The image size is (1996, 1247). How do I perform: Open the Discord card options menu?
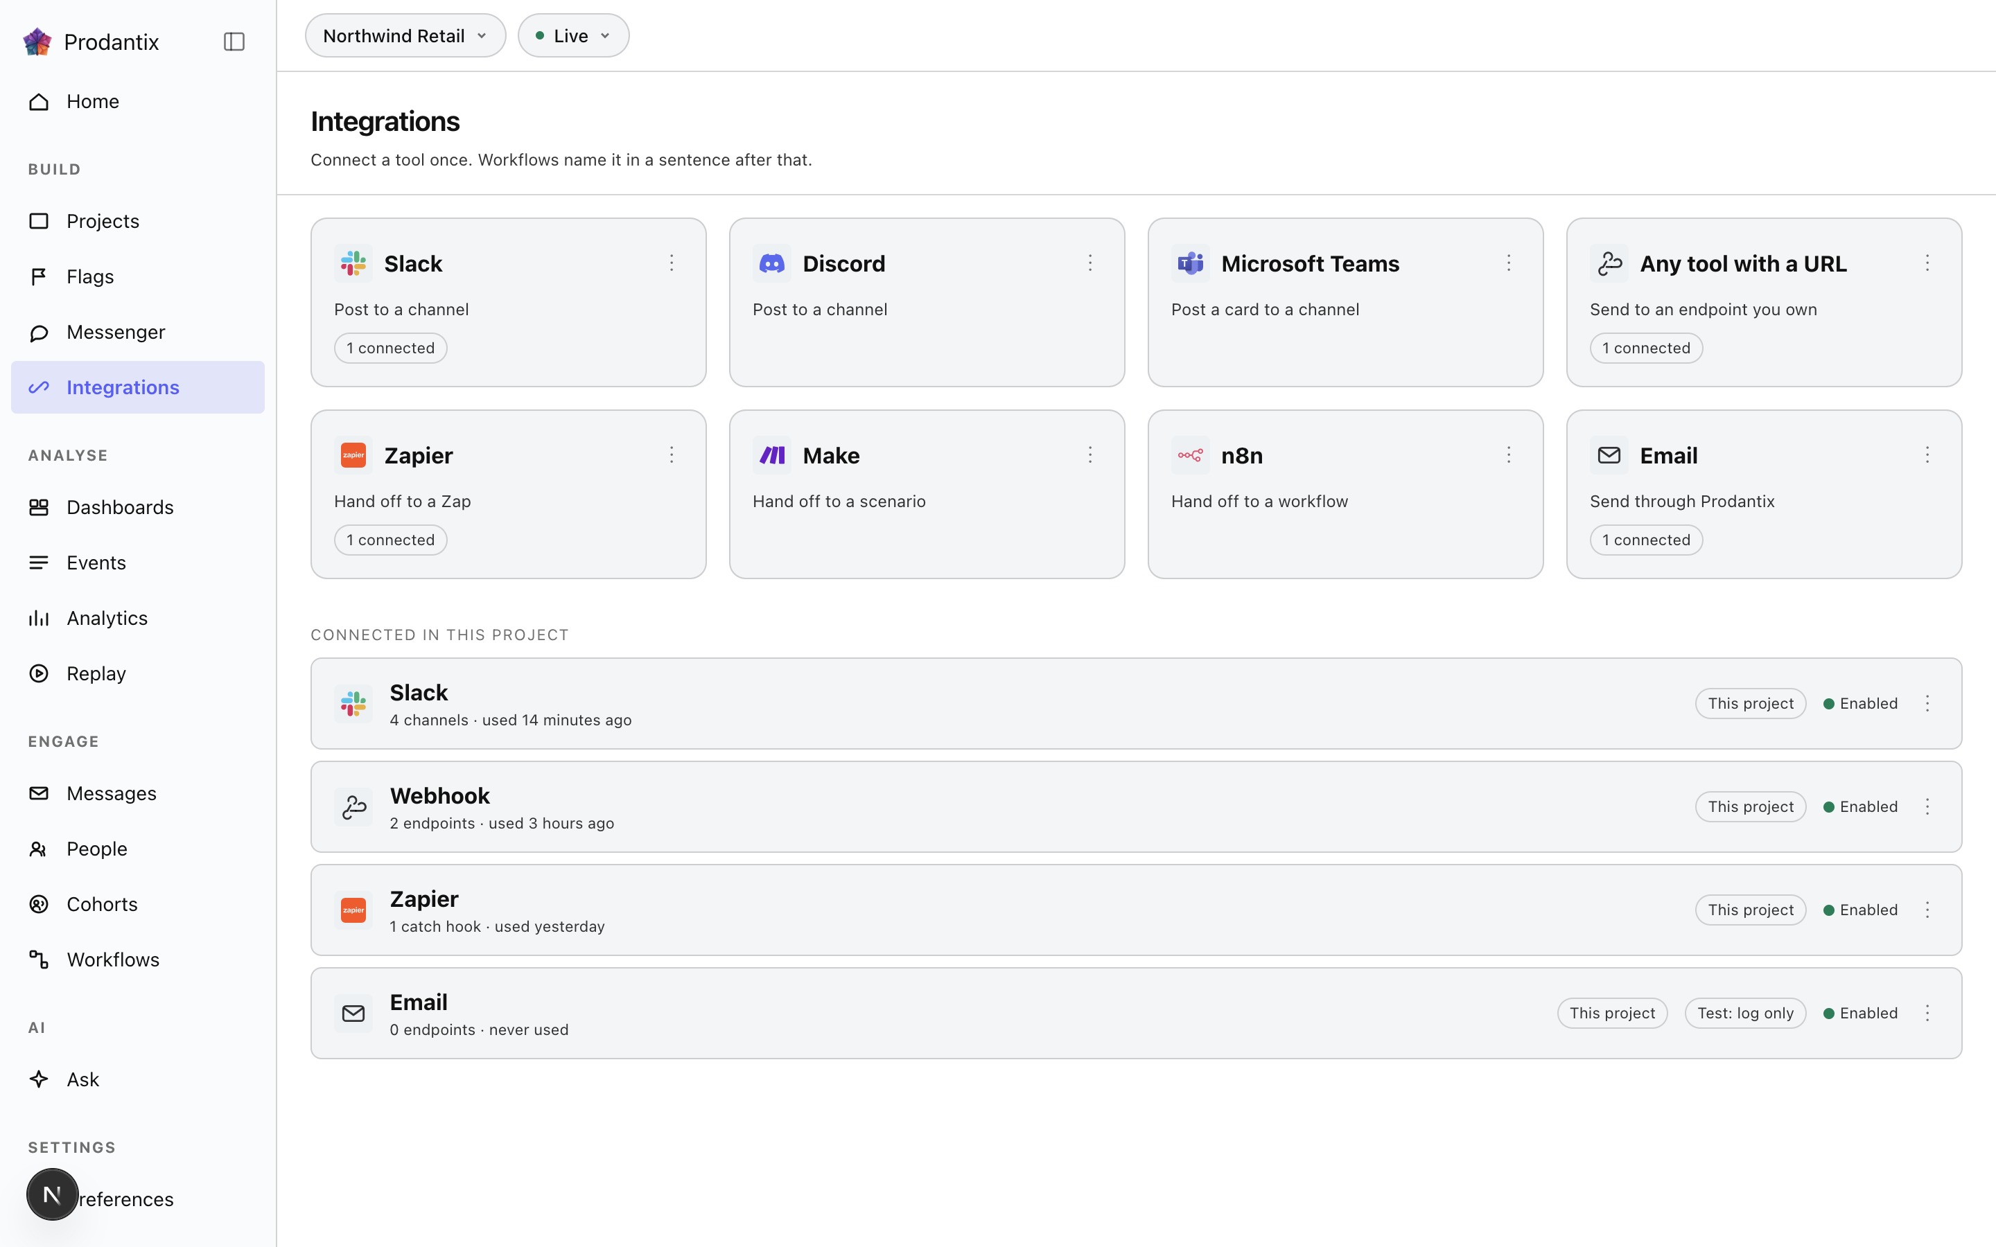[1089, 263]
